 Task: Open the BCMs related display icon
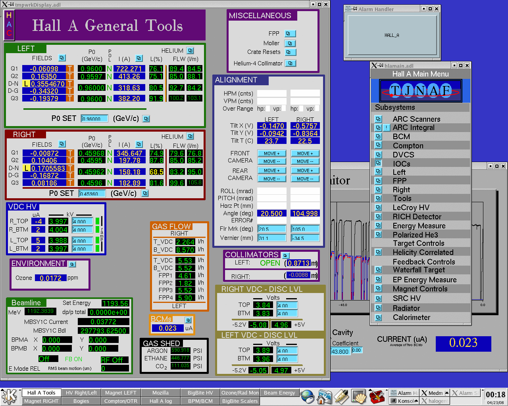pos(188,320)
